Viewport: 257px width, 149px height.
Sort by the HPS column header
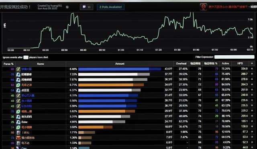point(240,64)
